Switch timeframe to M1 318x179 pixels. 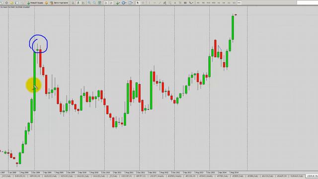198,3
